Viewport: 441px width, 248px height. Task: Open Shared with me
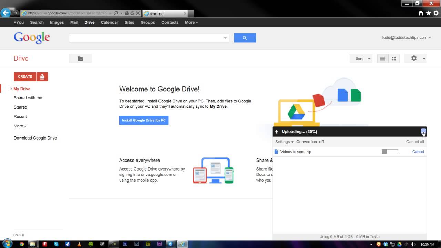[28, 98]
